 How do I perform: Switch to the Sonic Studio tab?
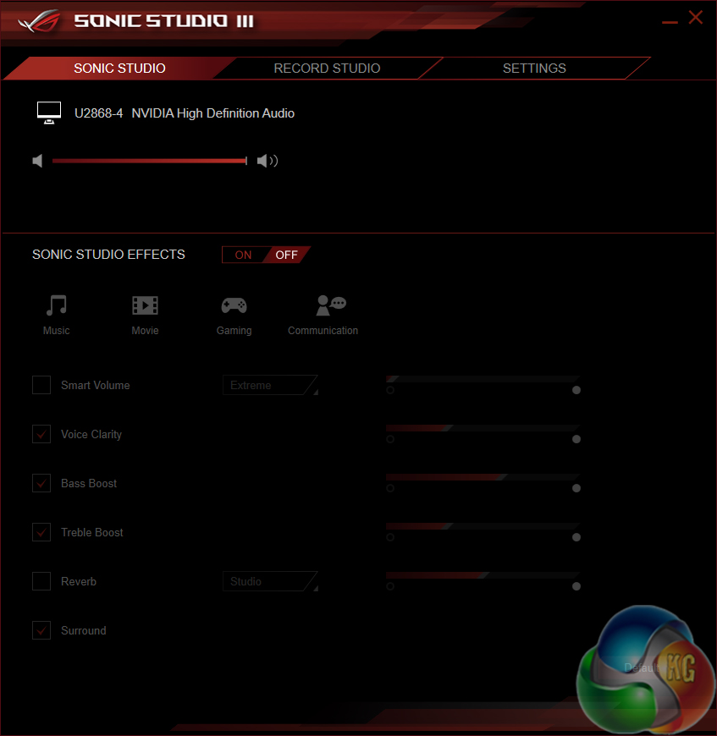point(119,68)
